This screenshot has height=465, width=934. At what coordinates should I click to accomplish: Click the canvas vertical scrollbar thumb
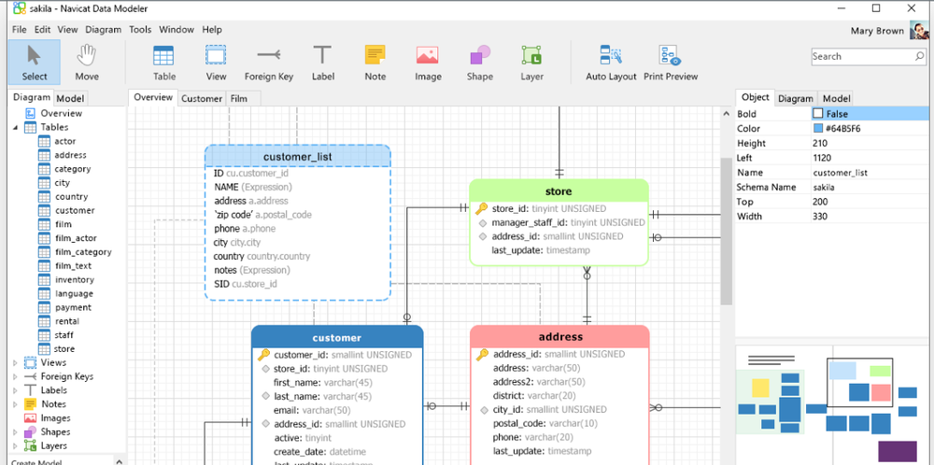(x=727, y=231)
